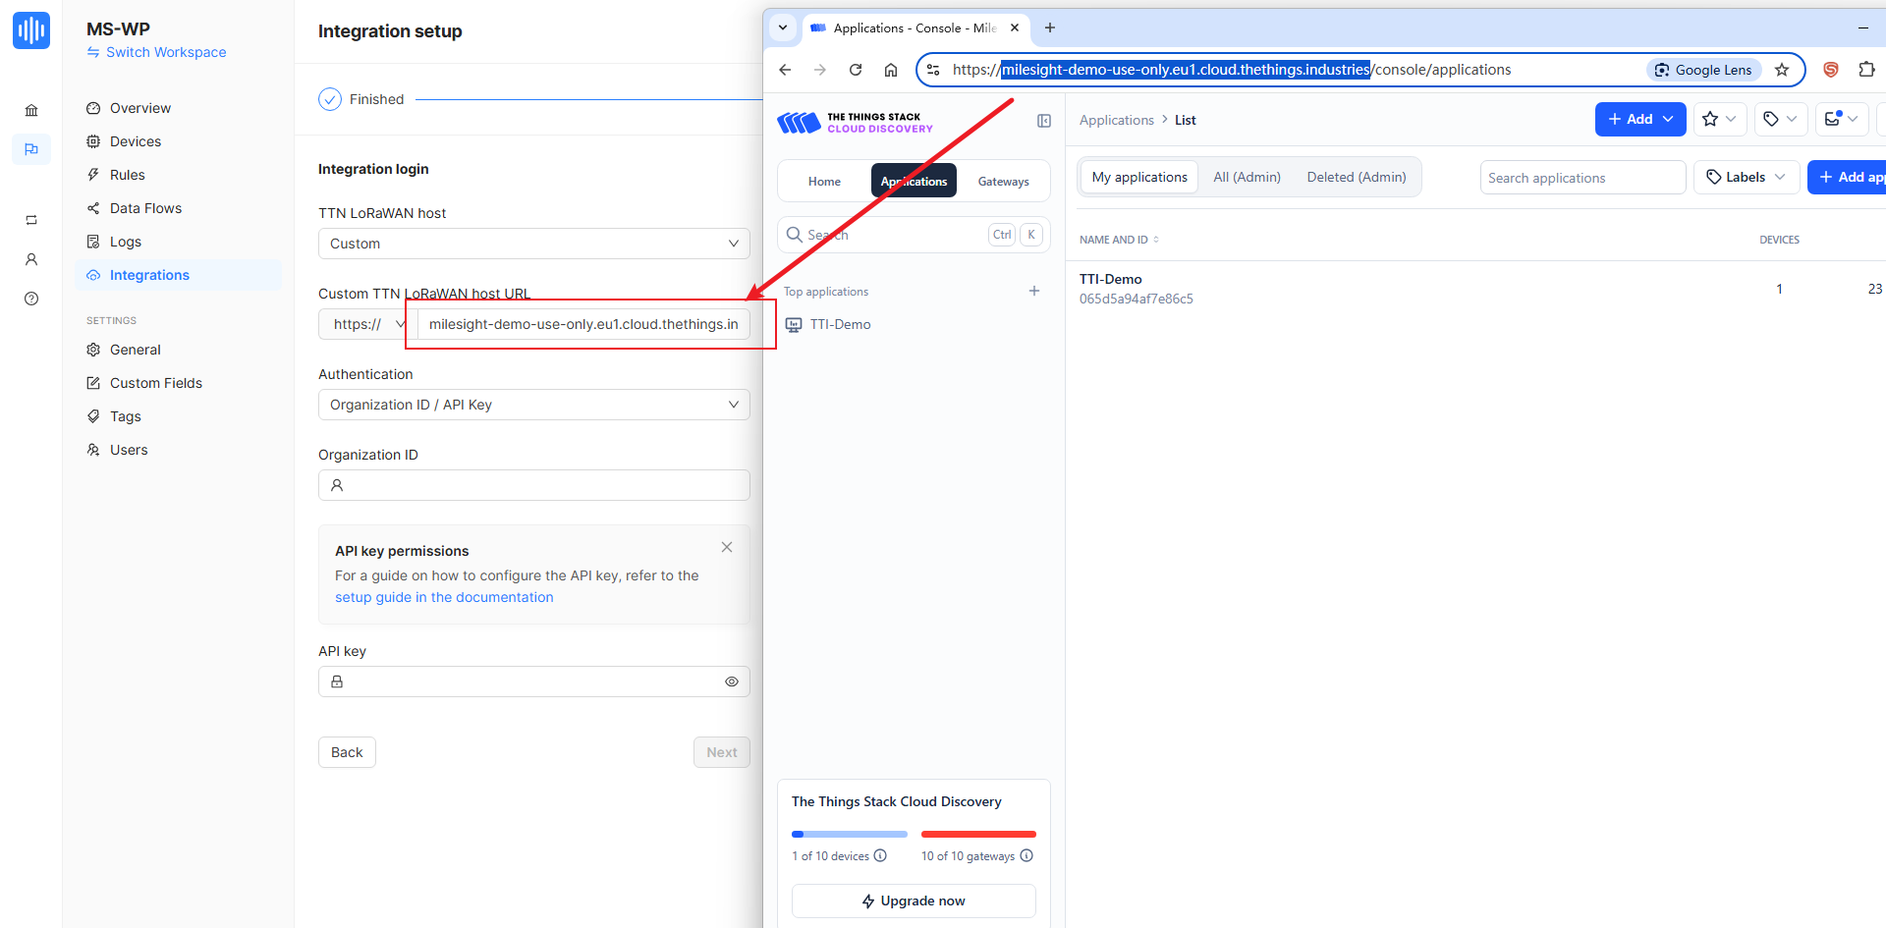Click the Back button
1886x928 pixels.
[x=347, y=752]
